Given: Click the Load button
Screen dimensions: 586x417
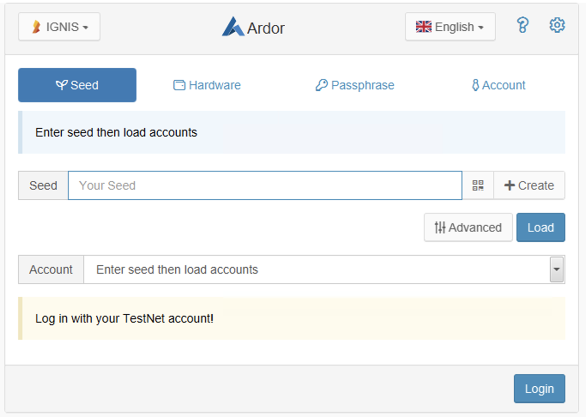Looking at the screenshot, I should pos(541,227).
